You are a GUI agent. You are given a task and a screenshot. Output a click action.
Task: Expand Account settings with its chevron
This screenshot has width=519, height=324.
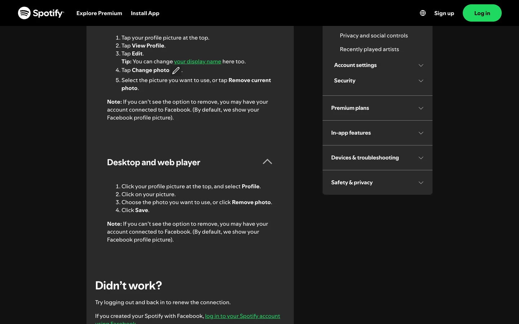tap(421, 65)
